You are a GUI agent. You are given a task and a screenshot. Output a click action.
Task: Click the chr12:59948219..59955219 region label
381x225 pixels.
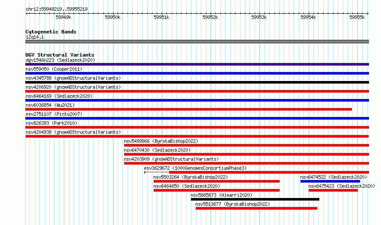[x=57, y=9]
